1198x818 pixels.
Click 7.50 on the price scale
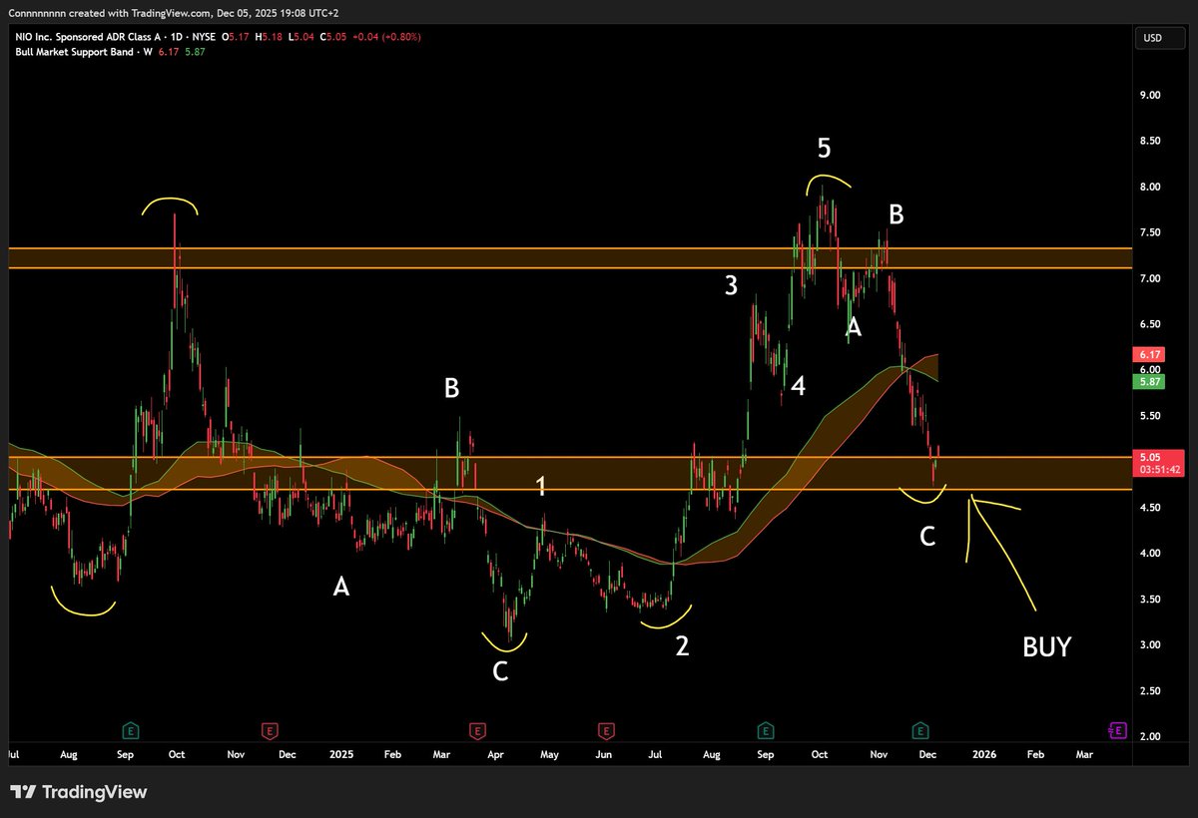(1150, 233)
